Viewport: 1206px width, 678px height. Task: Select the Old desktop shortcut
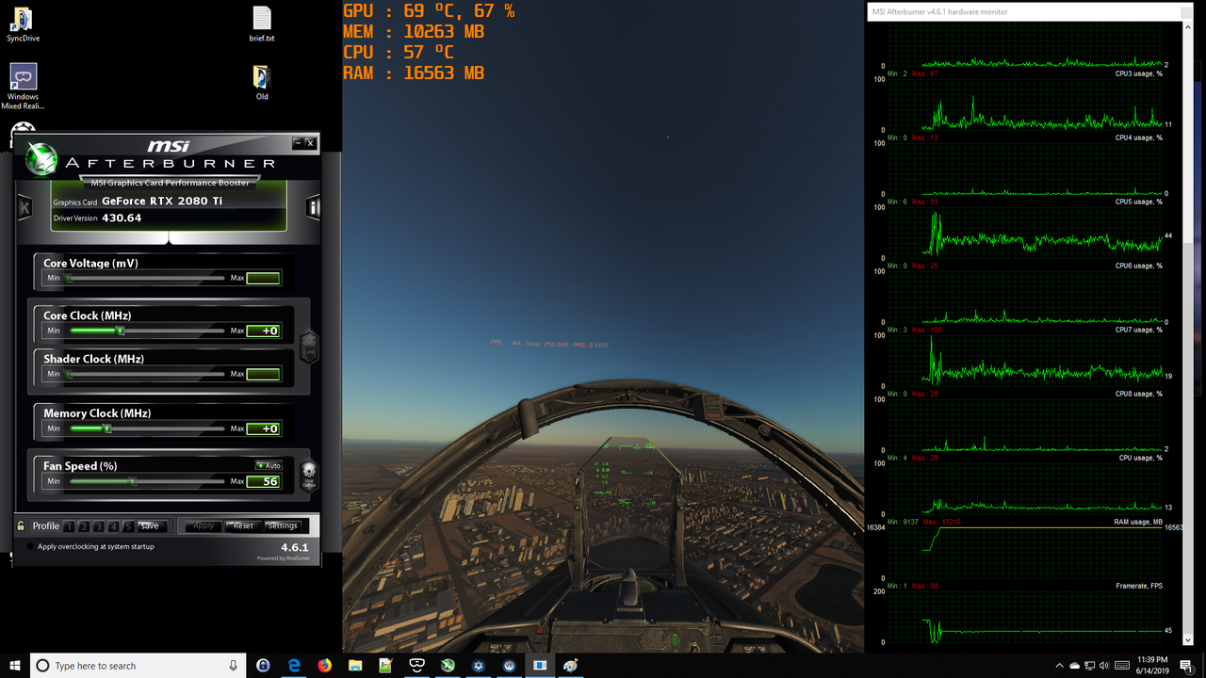(262, 84)
